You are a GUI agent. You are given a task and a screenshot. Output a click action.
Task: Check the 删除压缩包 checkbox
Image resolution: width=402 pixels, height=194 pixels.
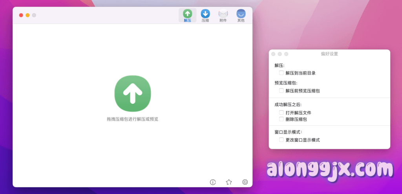click(x=281, y=119)
